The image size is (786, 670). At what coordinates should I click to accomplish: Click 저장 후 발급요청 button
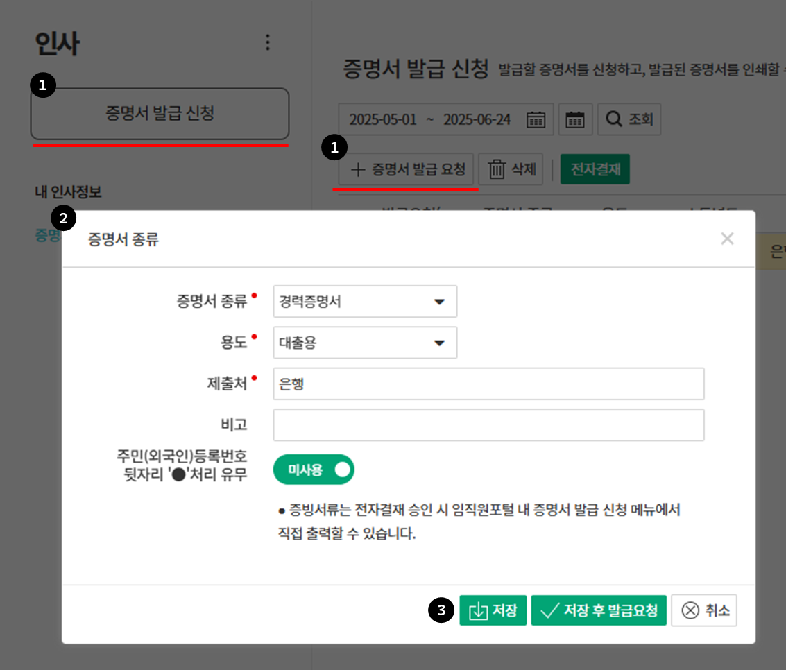click(599, 610)
